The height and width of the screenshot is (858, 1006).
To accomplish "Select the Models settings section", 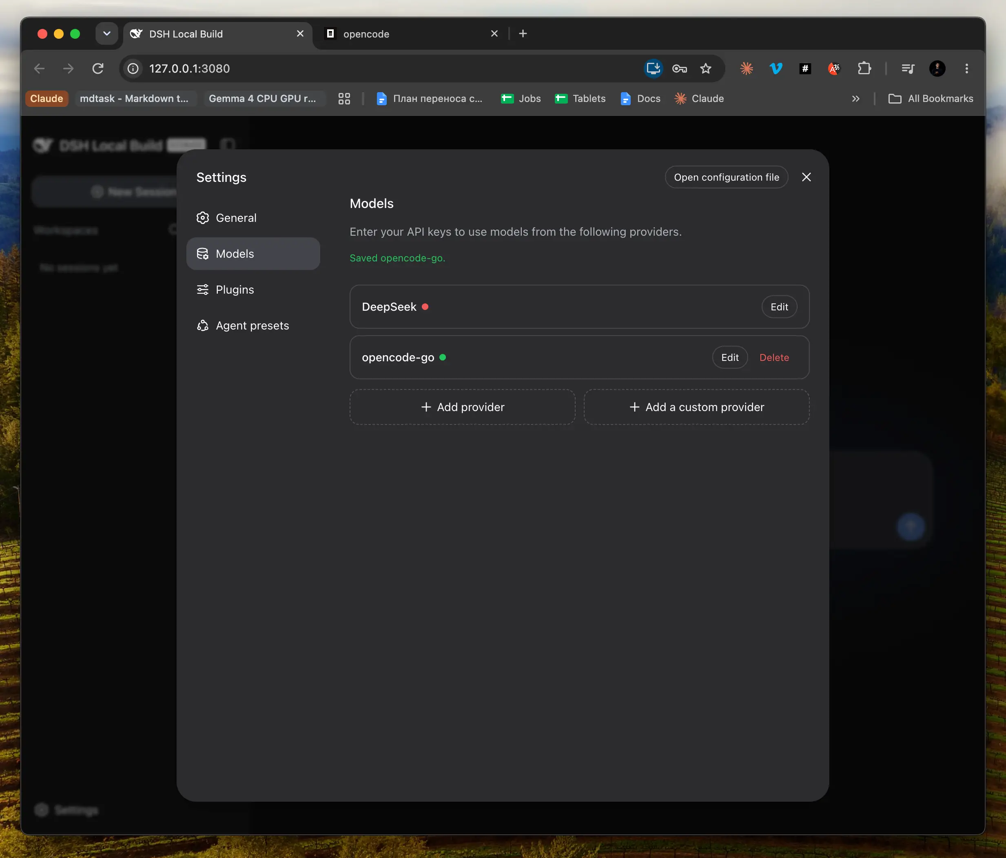I will 253,254.
